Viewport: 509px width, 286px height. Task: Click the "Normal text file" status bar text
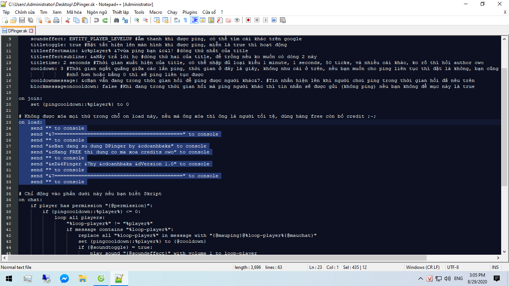click(16, 267)
